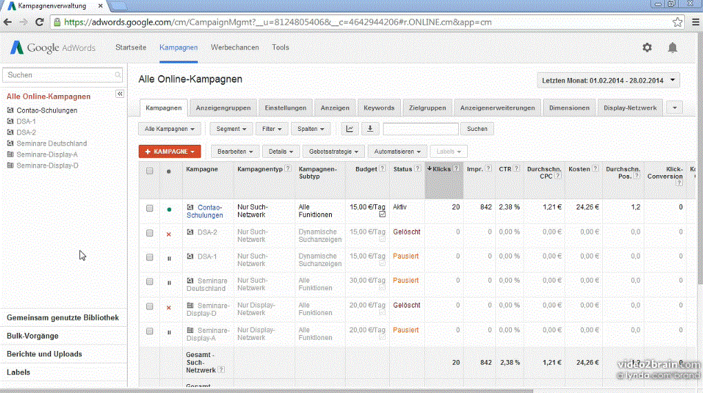Open the date range dropdown
This screenshot has width=703, height=393.
pyautogui.click(x=608, y=80)
